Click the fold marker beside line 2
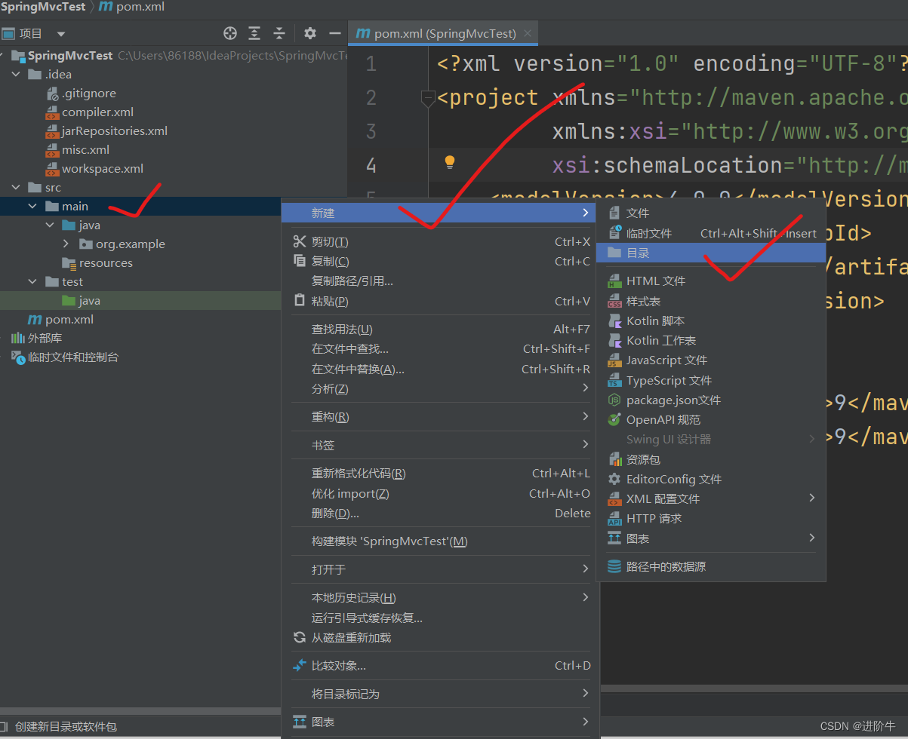This screenshot has width=908, height=739. [428, 98]
